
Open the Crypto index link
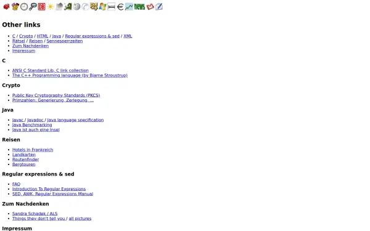(26, 36)
